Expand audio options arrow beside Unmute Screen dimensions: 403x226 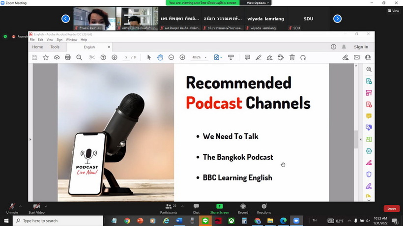[x=22, y=205]
